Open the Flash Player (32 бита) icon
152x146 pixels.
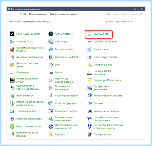point(12,34)
